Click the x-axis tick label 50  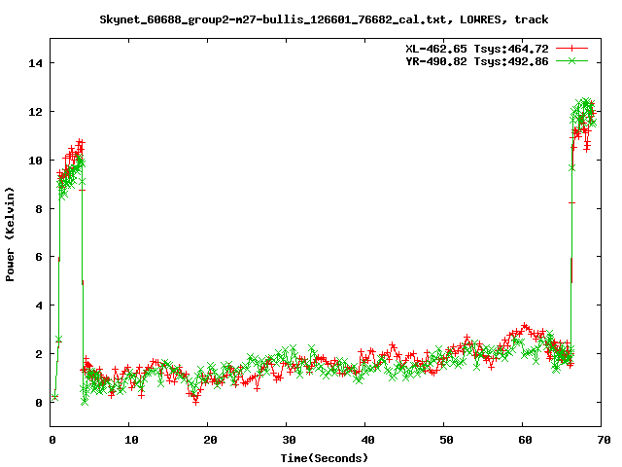(x=444, y=440)
